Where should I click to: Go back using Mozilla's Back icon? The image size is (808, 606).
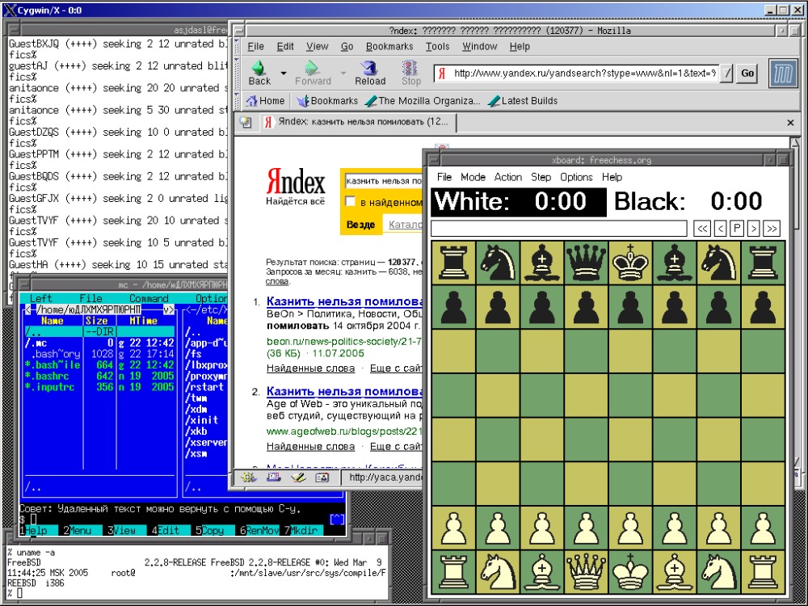(259, 73)
